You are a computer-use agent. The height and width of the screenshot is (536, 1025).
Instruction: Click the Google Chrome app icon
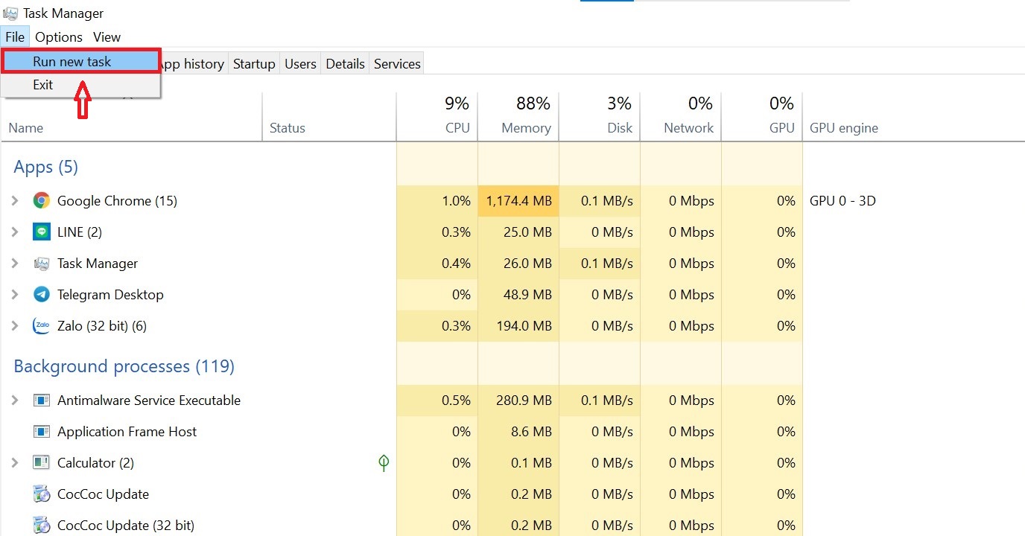coord(42,200)
